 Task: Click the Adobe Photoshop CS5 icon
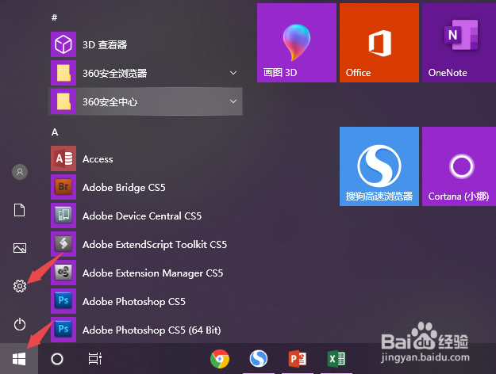[63, 301]
